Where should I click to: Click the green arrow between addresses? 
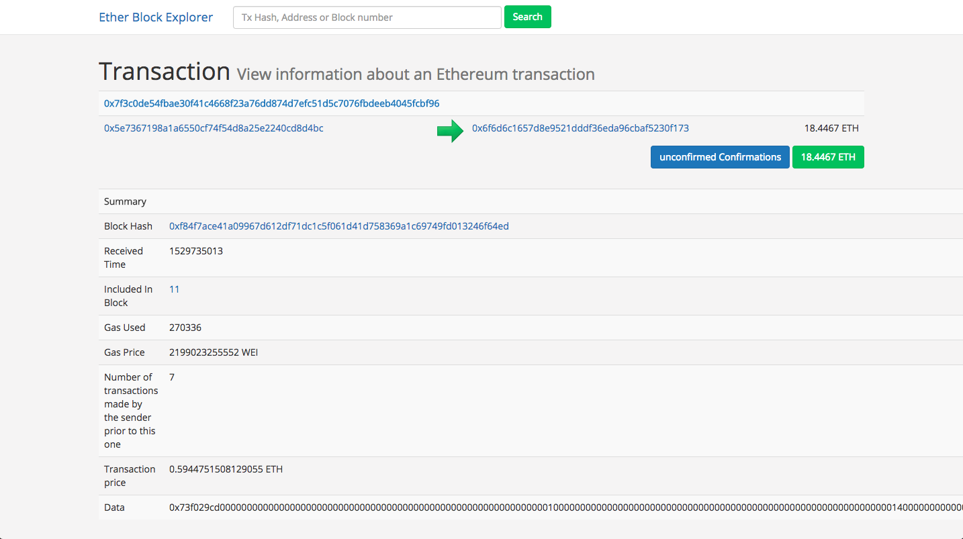(x=450, y=131)
